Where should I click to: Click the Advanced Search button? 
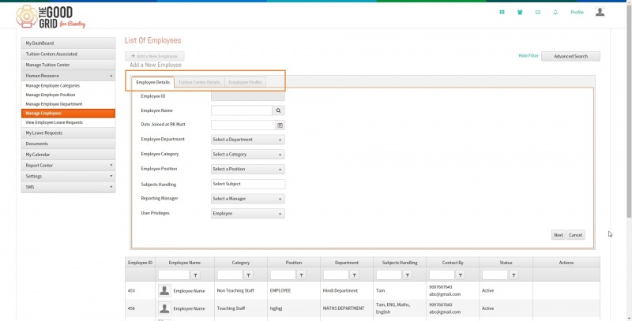tap(570, 56)
